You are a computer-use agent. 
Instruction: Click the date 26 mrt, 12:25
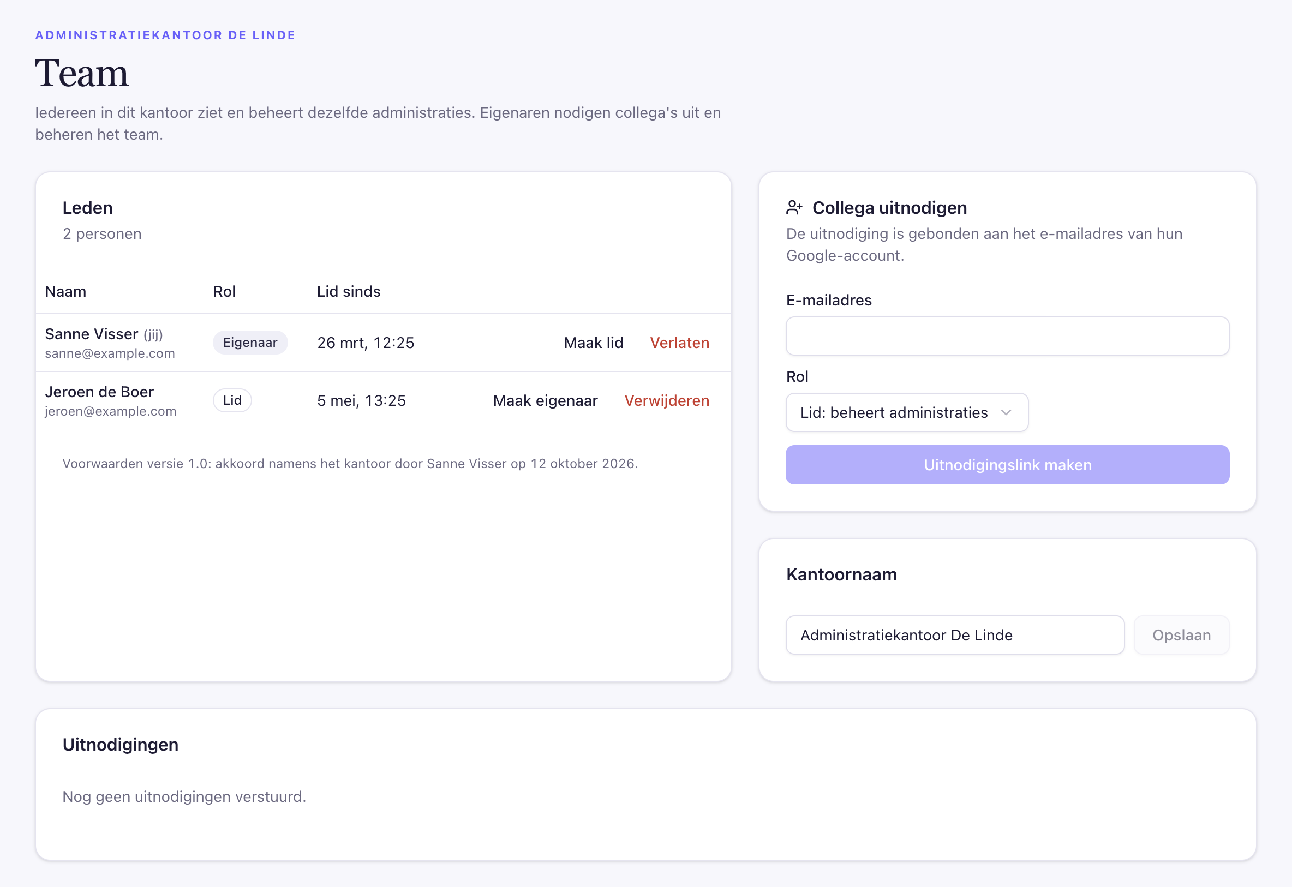pyautogui.click(x=366, y=343)
